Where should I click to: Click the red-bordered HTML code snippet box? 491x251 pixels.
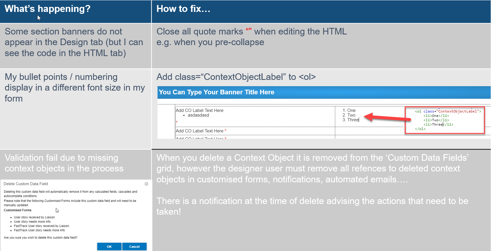(x=445, y=120)
